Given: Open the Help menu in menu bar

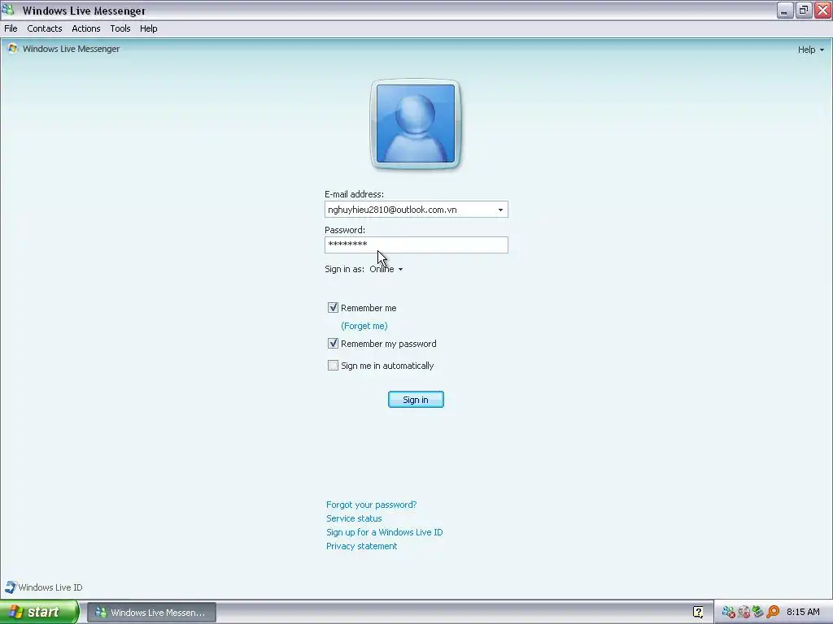Looking at the screenshot, I should pyautogui.click(x=149, y=28).
